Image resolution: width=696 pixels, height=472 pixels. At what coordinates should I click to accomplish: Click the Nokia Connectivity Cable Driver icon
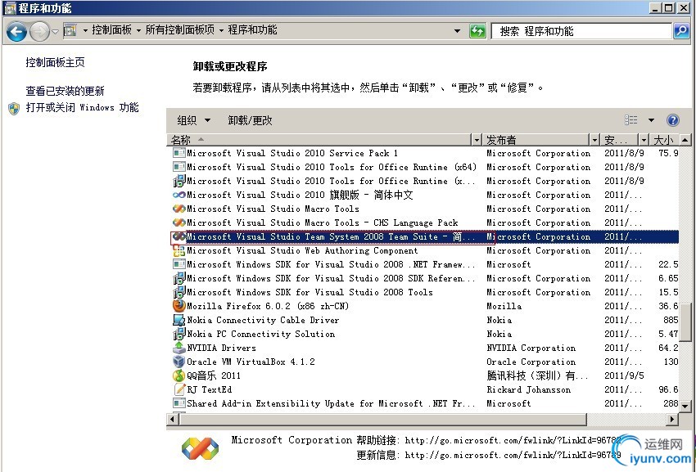click(x=179, y=320)
